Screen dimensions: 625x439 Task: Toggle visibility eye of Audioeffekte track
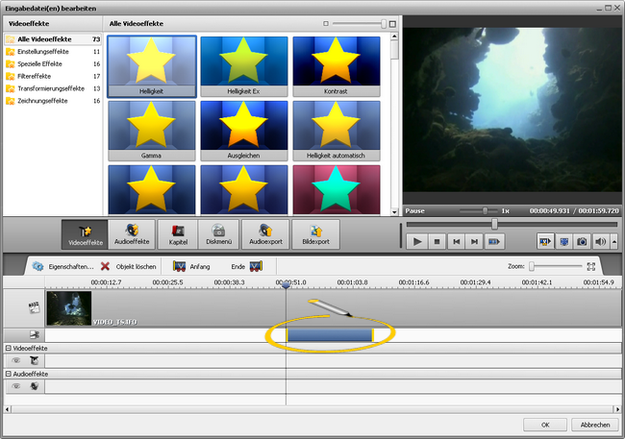[15, 386]
